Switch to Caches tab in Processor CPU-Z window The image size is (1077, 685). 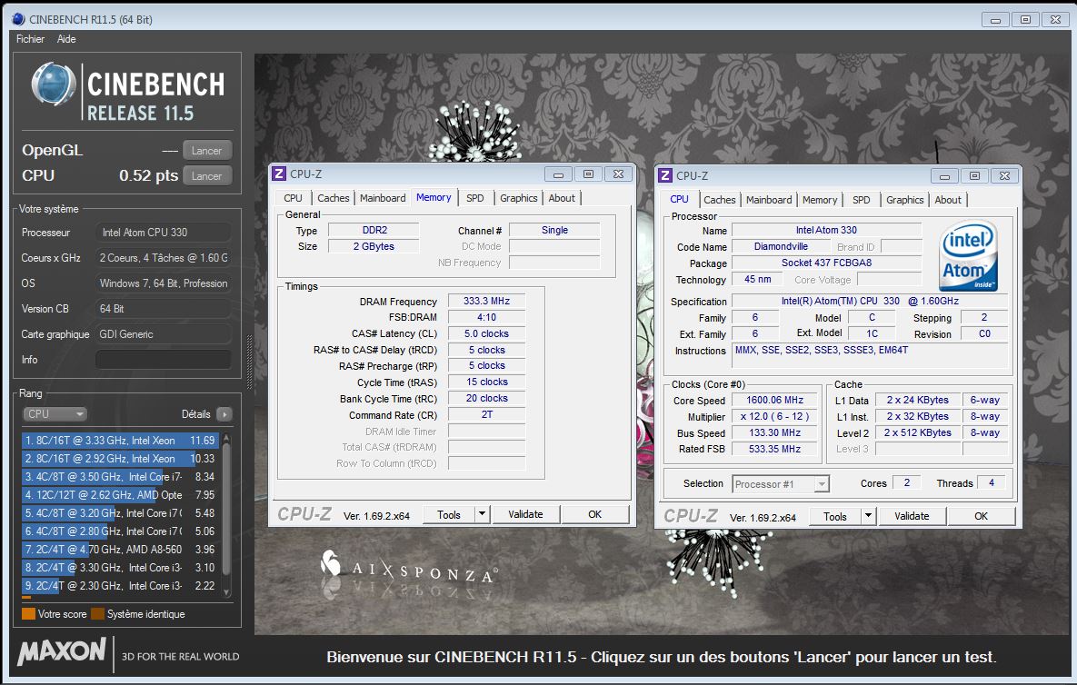pos(719,200)
